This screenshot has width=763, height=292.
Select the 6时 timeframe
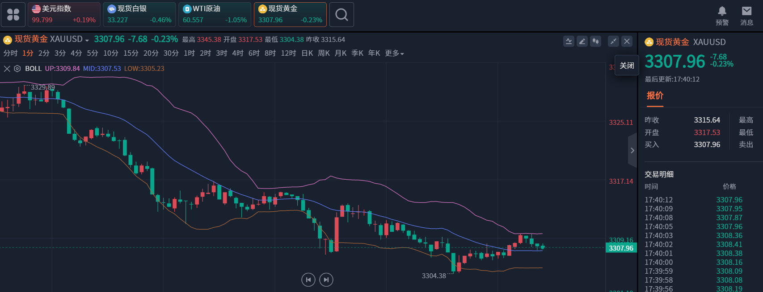click(254, 53)
